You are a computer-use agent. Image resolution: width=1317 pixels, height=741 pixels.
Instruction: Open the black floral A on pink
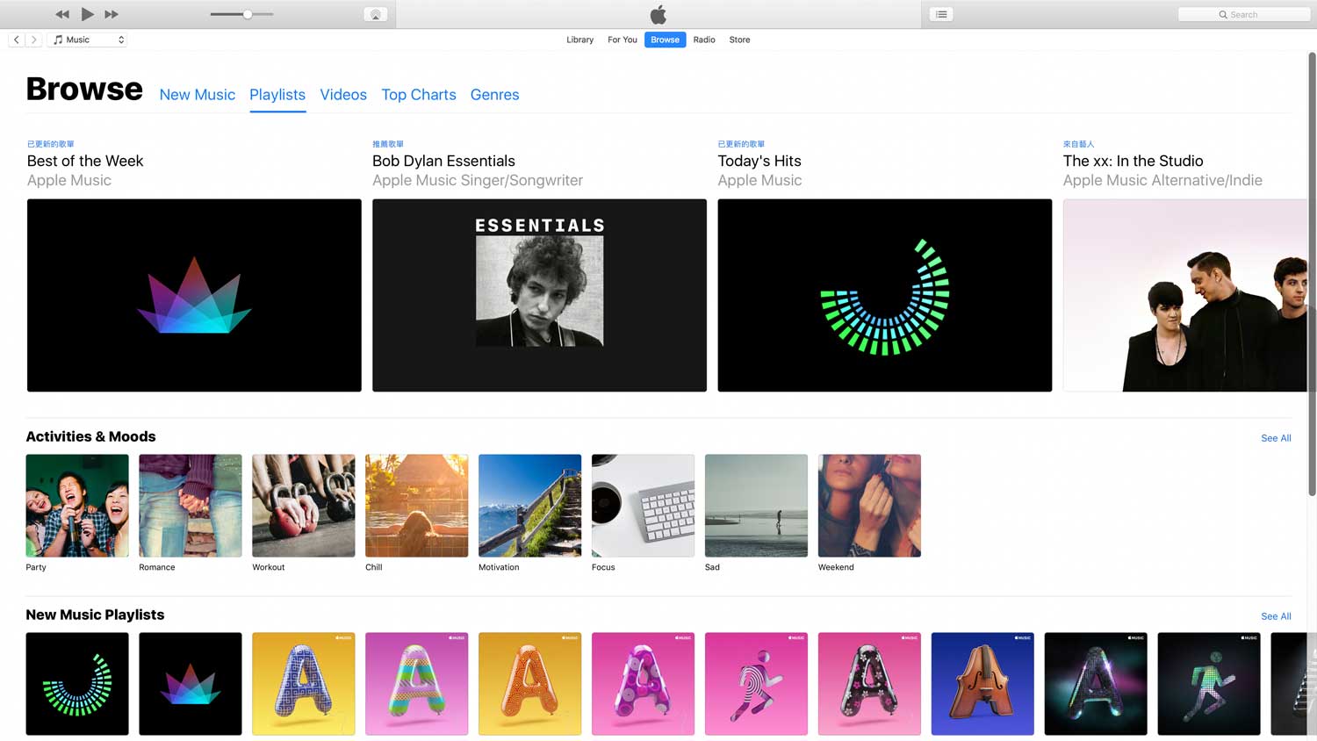[x=869, y=684]
